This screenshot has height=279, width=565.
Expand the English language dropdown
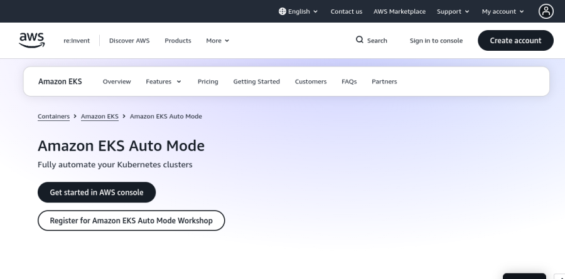[x=298, y=11]
